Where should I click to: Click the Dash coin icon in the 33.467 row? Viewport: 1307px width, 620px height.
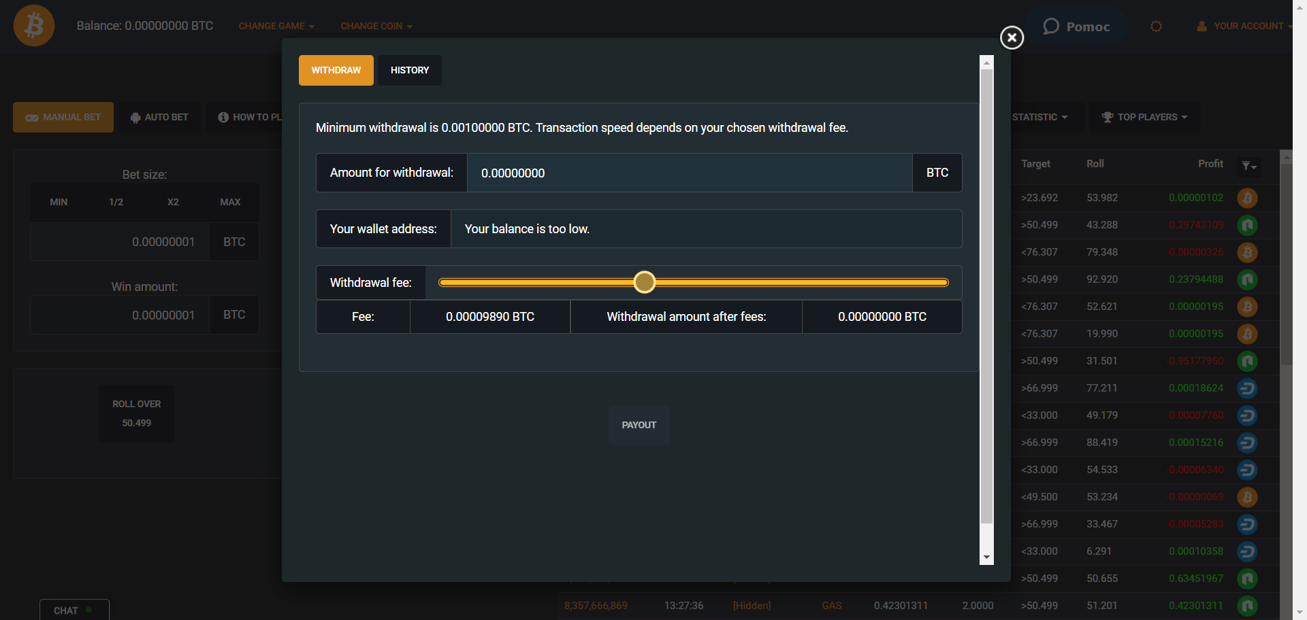coord(1247,524)
